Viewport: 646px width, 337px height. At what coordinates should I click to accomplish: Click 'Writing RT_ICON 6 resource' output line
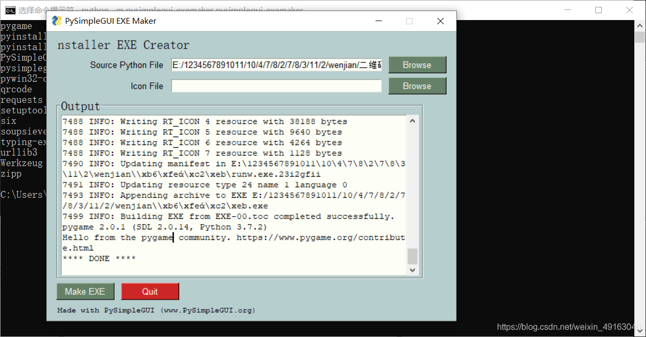point(202,142)
